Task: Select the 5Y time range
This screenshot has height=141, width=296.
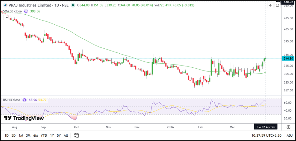Action: [59, 135]
